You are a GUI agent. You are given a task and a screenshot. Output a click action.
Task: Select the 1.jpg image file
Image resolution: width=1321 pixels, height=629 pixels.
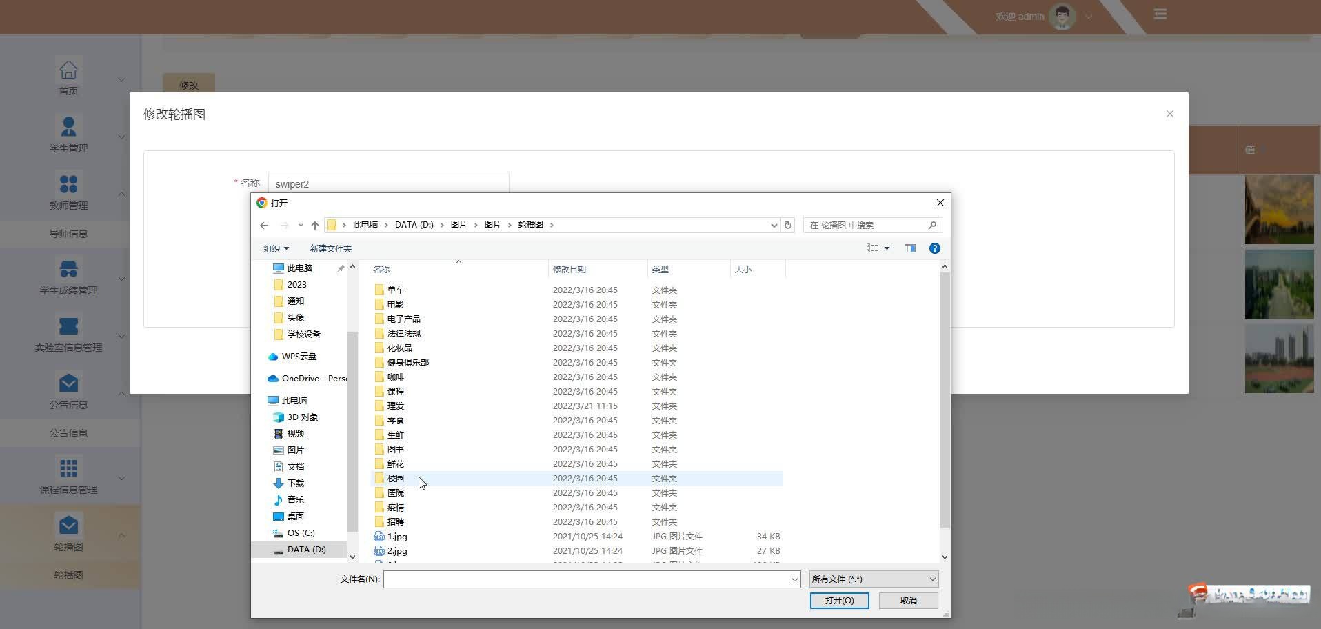click(x=397, y=537)
